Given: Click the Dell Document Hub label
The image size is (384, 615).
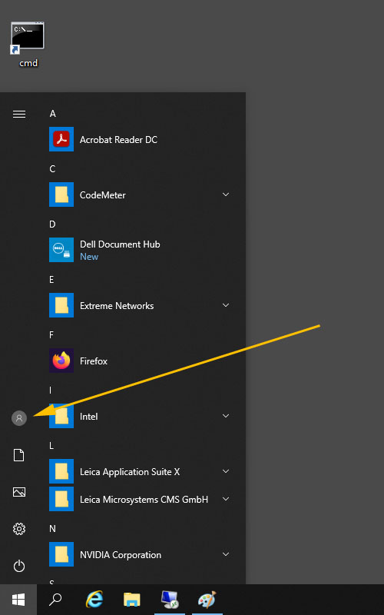Looking at the screenshot, I should click(120, 244).
